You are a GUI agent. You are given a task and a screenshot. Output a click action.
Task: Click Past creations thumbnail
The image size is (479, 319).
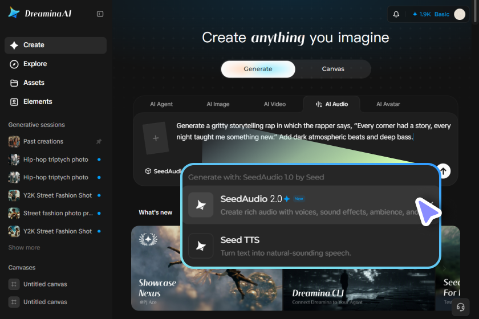click(14, 142)
